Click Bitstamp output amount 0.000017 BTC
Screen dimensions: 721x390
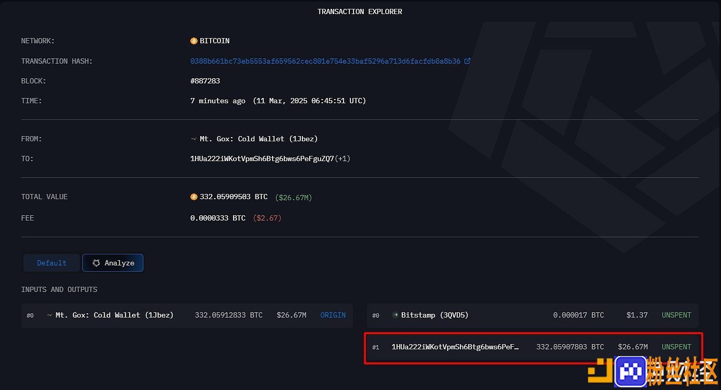(579, 315)
